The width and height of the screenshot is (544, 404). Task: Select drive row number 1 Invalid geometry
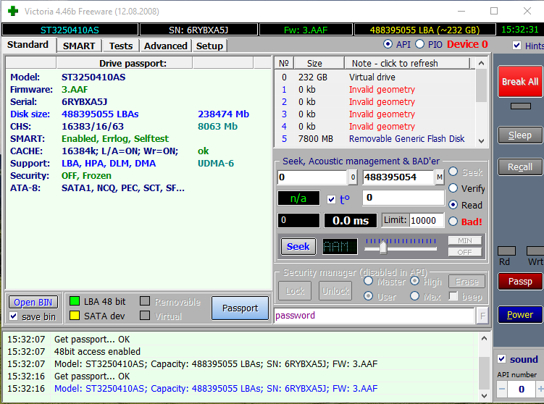(374, 90)
